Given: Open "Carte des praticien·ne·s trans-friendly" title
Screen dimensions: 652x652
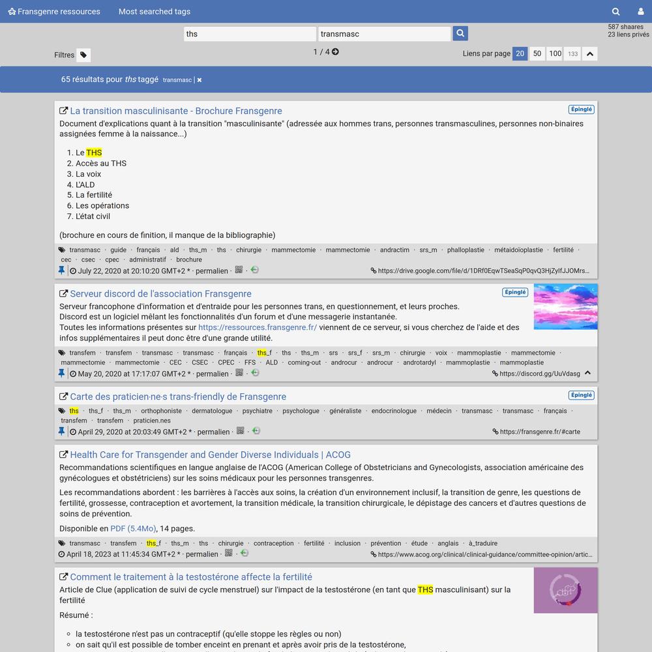Looking at the screenshot, I should 178,396.
